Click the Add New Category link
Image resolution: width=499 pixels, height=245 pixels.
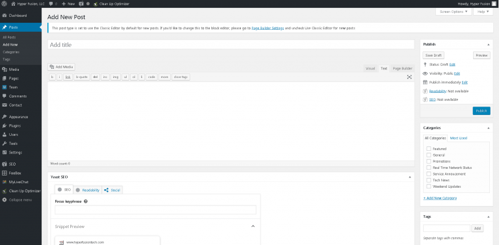[x=440, y=198]
